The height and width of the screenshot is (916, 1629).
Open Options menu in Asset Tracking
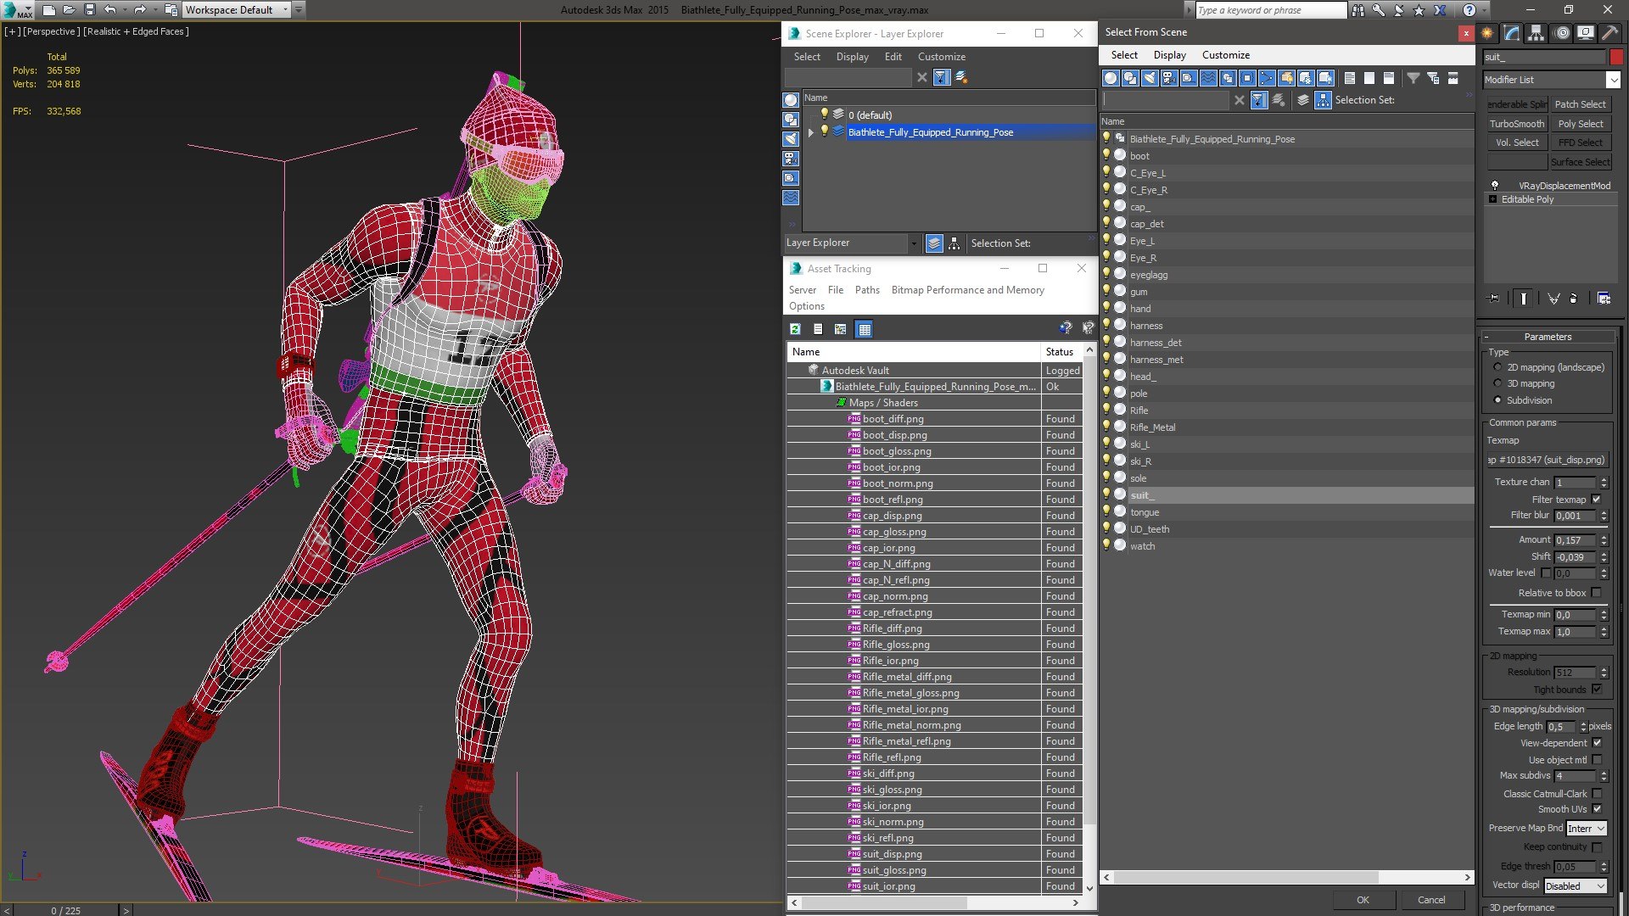click(806, 306)
